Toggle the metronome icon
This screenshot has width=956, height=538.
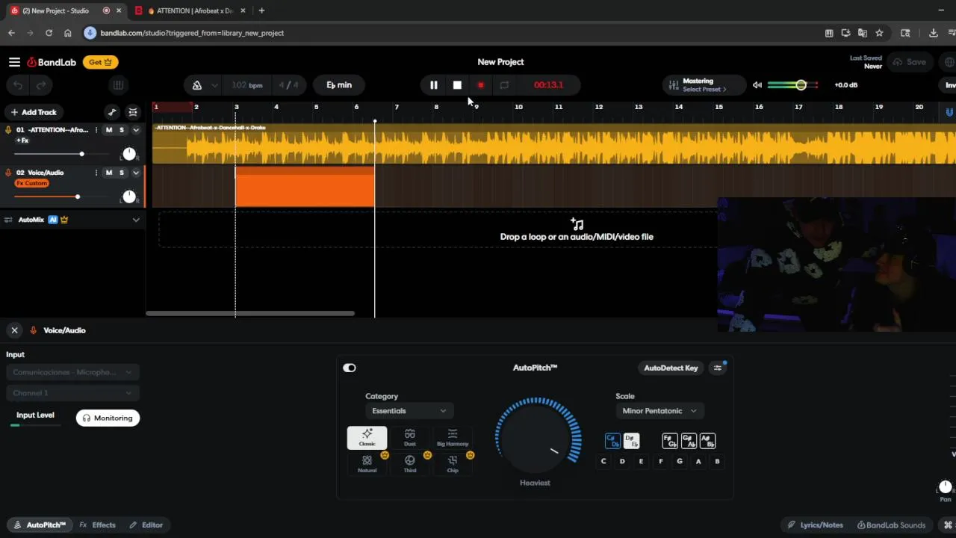197,85
